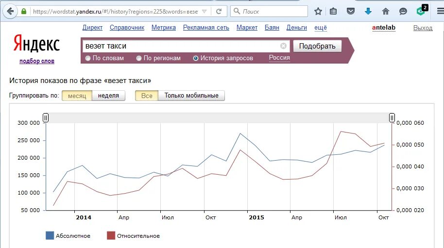Image resolution: width=444 pixels, height=248 pixels.
Task: Click the wordstat URL address bar
Action: (x=116, y=12)
